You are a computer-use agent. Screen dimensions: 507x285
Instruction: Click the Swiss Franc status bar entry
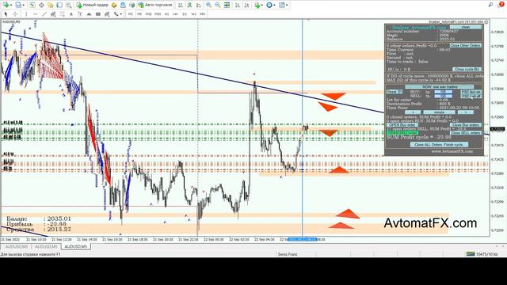tap(288, 254)
